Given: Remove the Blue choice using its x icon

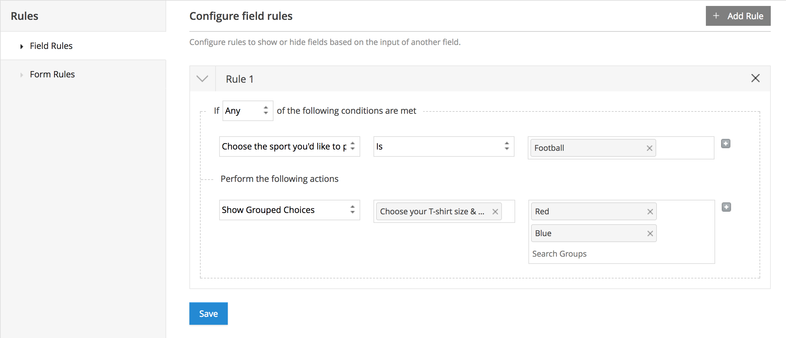Looking at the screenshot, I should point(650,233).
